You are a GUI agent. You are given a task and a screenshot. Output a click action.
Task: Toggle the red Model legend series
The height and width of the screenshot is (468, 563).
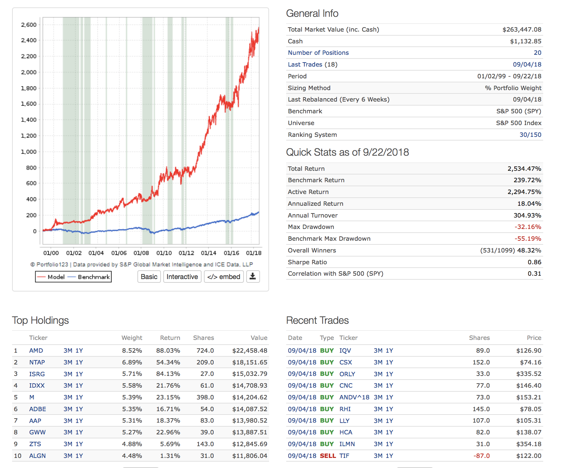[51, 277]
